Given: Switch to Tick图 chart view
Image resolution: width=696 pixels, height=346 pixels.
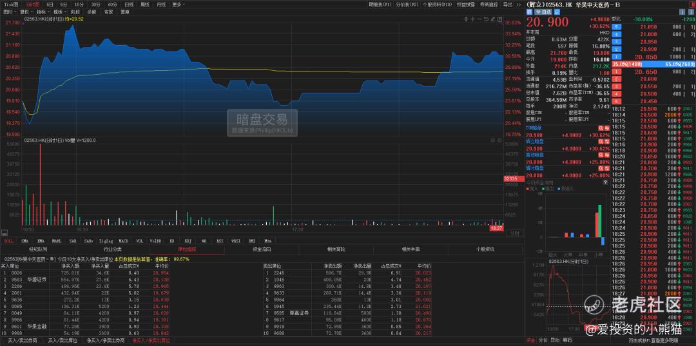Looking at the screenshot, I should (x=12, y=5).
